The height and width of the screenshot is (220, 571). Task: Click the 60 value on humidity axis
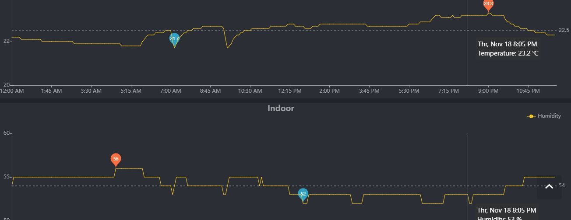click(x=6, y=133)
